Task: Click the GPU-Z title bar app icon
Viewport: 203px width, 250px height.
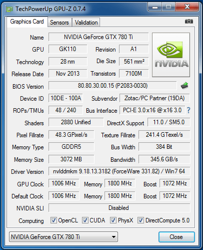Action: [9, 9]
